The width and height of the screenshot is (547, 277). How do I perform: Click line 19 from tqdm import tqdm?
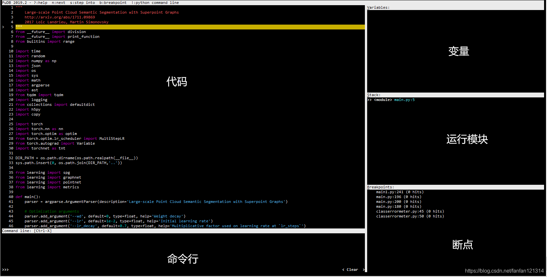(x=39, y=95)
